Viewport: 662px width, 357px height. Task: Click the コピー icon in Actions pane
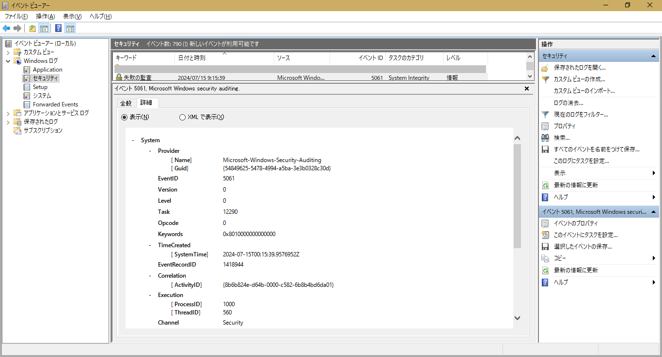(x=545, y=258)
